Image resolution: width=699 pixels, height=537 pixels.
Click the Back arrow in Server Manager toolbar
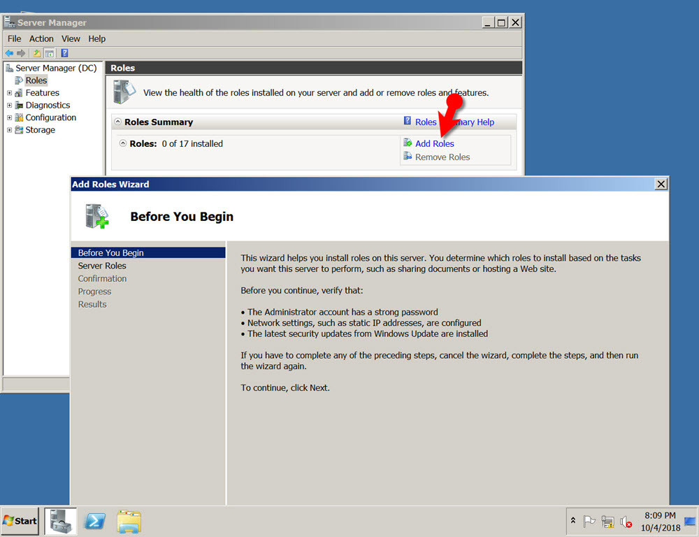pyautogui.click(x=9, y=54)
